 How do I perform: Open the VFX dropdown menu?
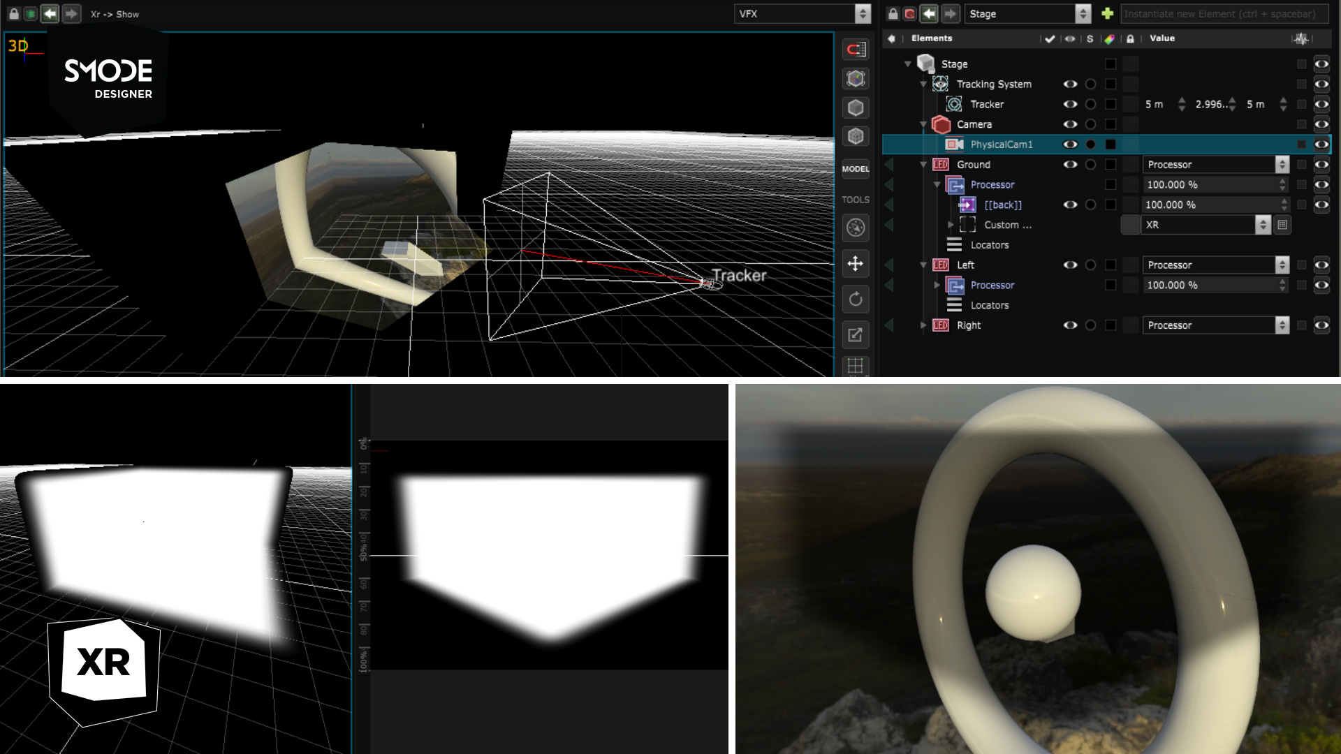coord(862,13)
